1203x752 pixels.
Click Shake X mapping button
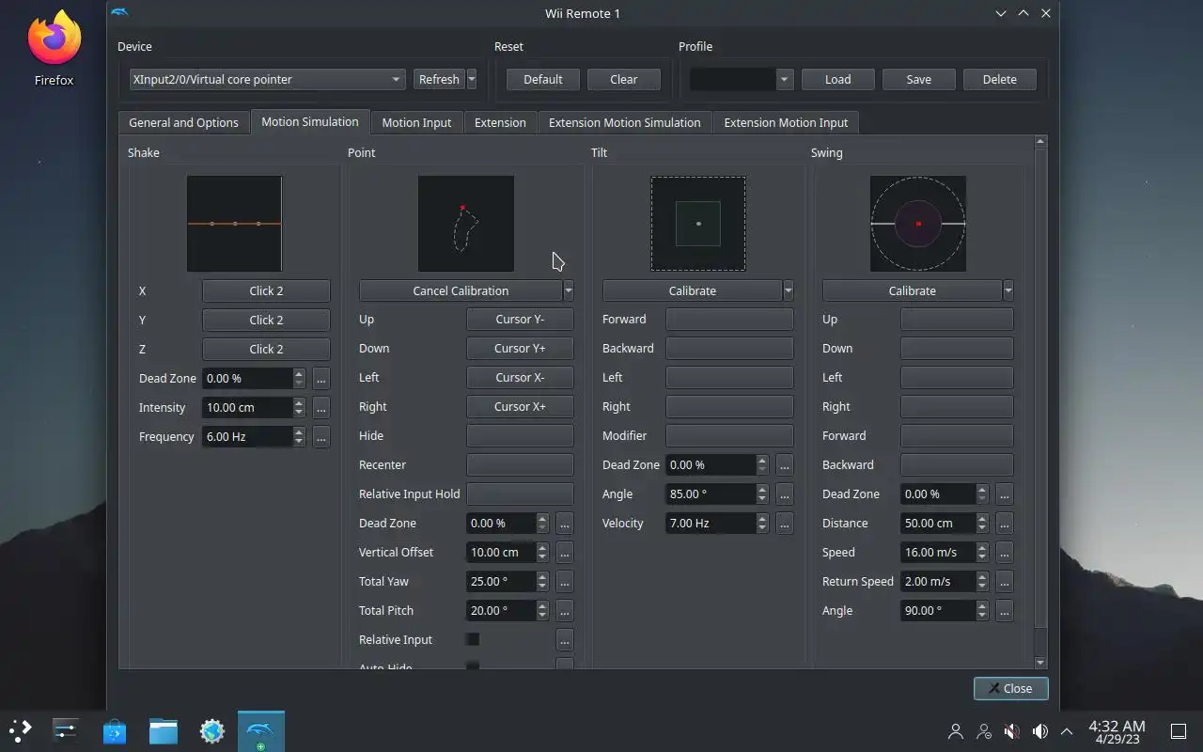pos(266,290)
